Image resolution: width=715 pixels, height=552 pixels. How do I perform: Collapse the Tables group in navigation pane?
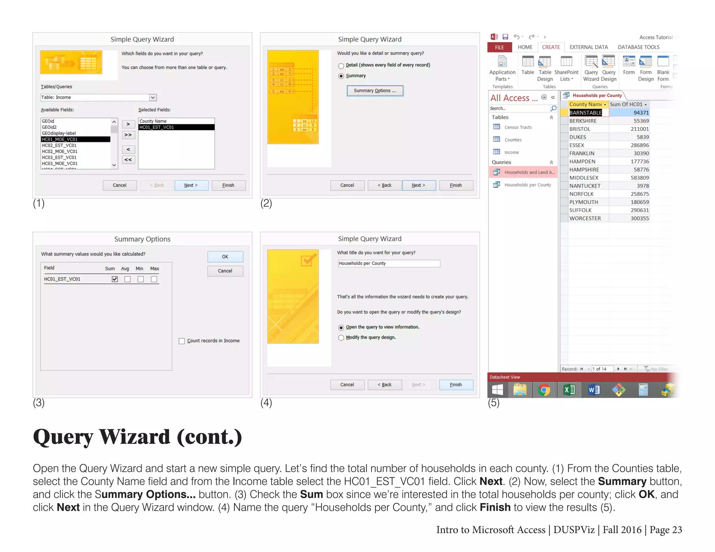(x=551, y=117)
